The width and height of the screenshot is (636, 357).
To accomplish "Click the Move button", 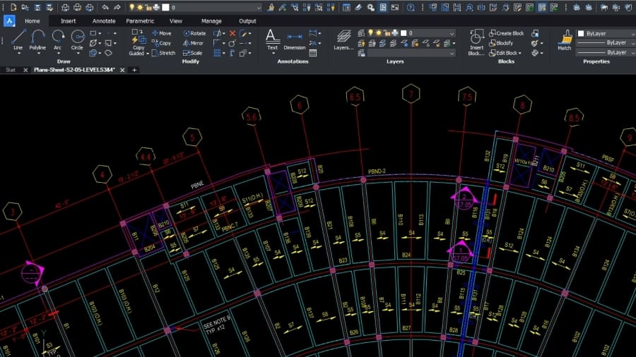I will [x=161, y=33].
